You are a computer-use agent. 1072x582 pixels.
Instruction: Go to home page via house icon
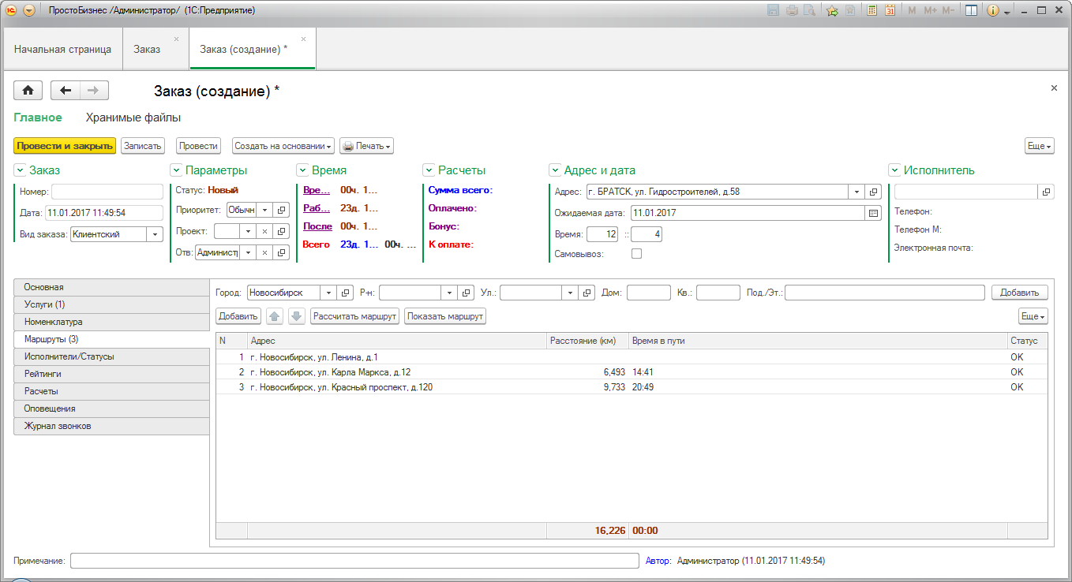28,91
